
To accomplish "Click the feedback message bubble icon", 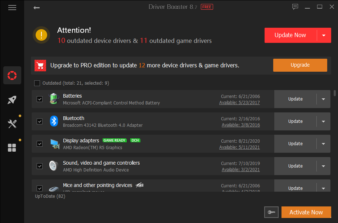I will 295,6.
